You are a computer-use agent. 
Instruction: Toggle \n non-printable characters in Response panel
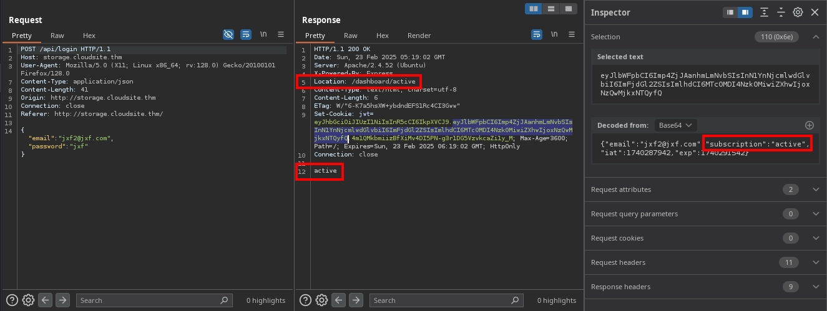click(x=554, y=35)
